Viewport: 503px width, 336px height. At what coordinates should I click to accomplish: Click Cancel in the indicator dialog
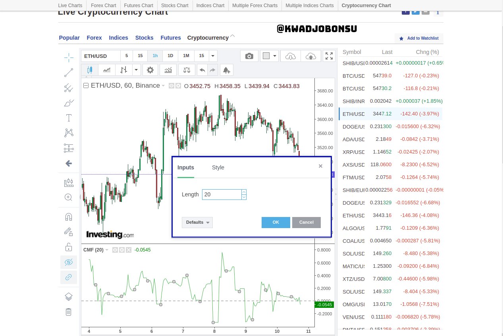click(x=306, y=223)
